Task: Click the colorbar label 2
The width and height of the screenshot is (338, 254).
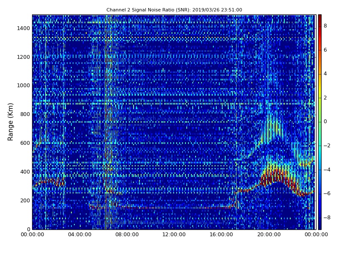Action: coord(325,98)
